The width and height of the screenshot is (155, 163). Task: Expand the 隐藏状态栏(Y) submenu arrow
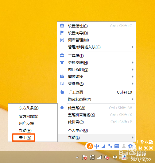click(133, 99)
